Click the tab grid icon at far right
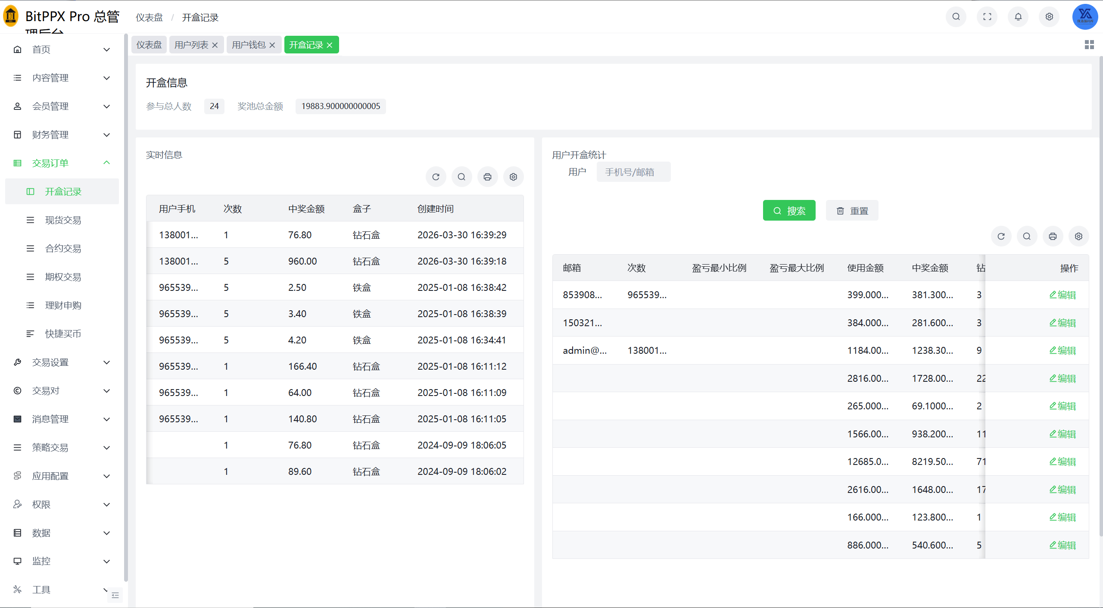Image resolution: width=1103 pixels, height=608 pixels. coord(1089,45)
